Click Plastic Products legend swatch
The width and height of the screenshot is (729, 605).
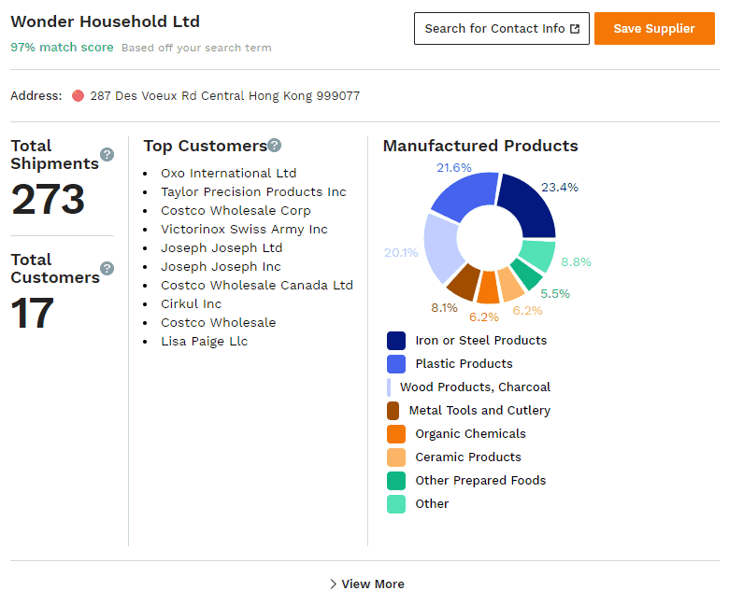pos(396,364)
